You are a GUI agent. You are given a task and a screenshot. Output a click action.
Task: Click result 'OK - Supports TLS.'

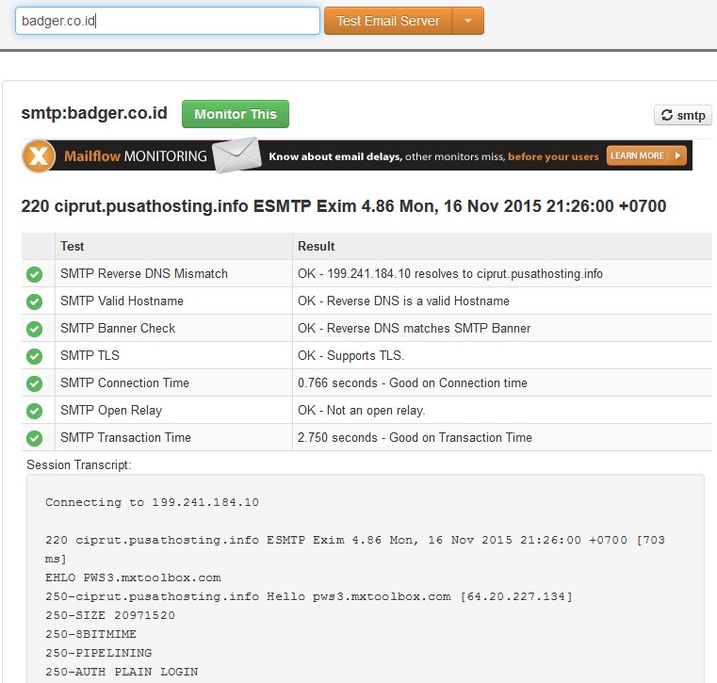tap(351, 355)
